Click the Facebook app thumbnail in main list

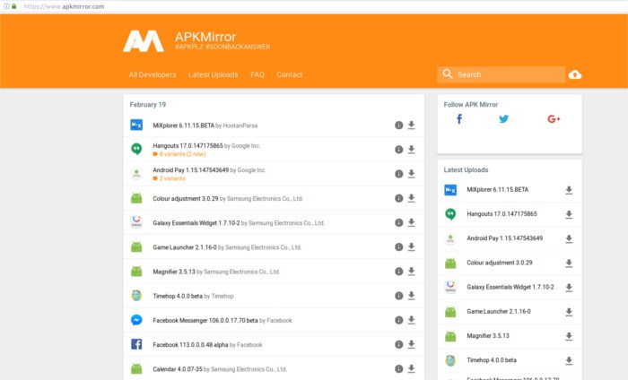pos(136,344)
